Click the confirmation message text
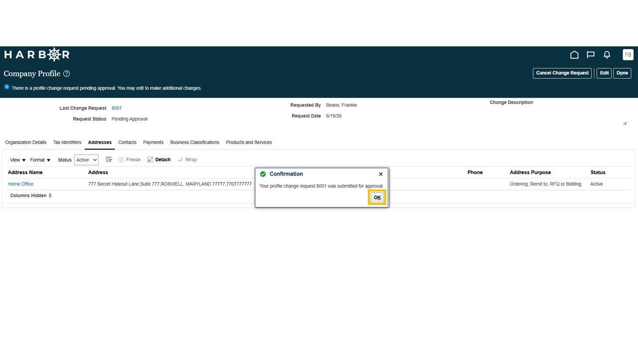The image size is (638, 359). point(321,186)
